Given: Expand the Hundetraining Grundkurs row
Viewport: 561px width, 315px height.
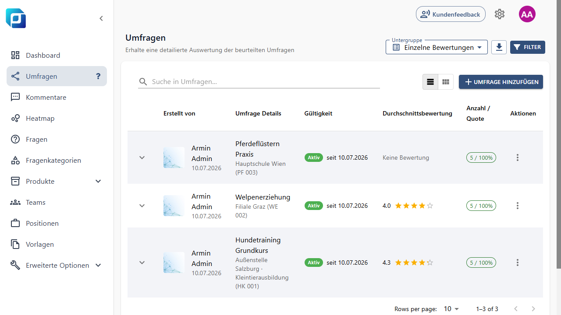Looking at the screenshot, I should pyautogui.click(x=142, y=262).
